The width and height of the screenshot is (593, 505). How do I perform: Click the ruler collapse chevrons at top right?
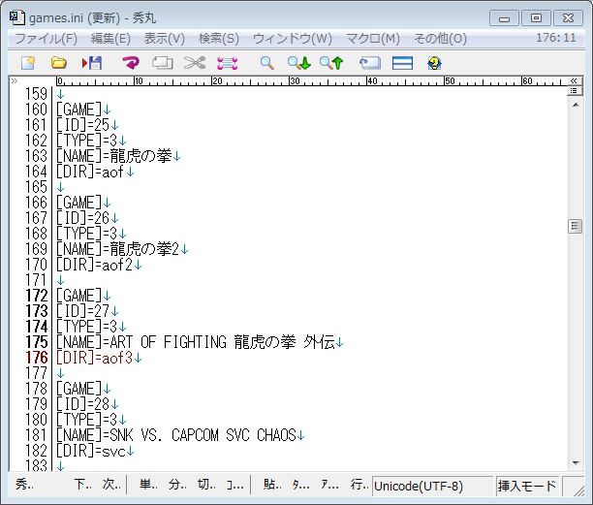[574, 80]
